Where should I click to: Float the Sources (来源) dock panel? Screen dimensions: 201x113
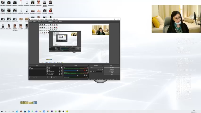[63, 66]
